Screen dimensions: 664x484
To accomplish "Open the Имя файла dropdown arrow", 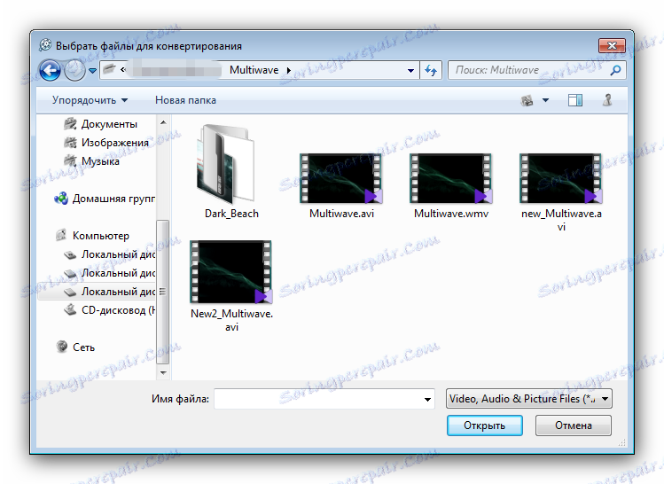I will [x=427, y=399].
